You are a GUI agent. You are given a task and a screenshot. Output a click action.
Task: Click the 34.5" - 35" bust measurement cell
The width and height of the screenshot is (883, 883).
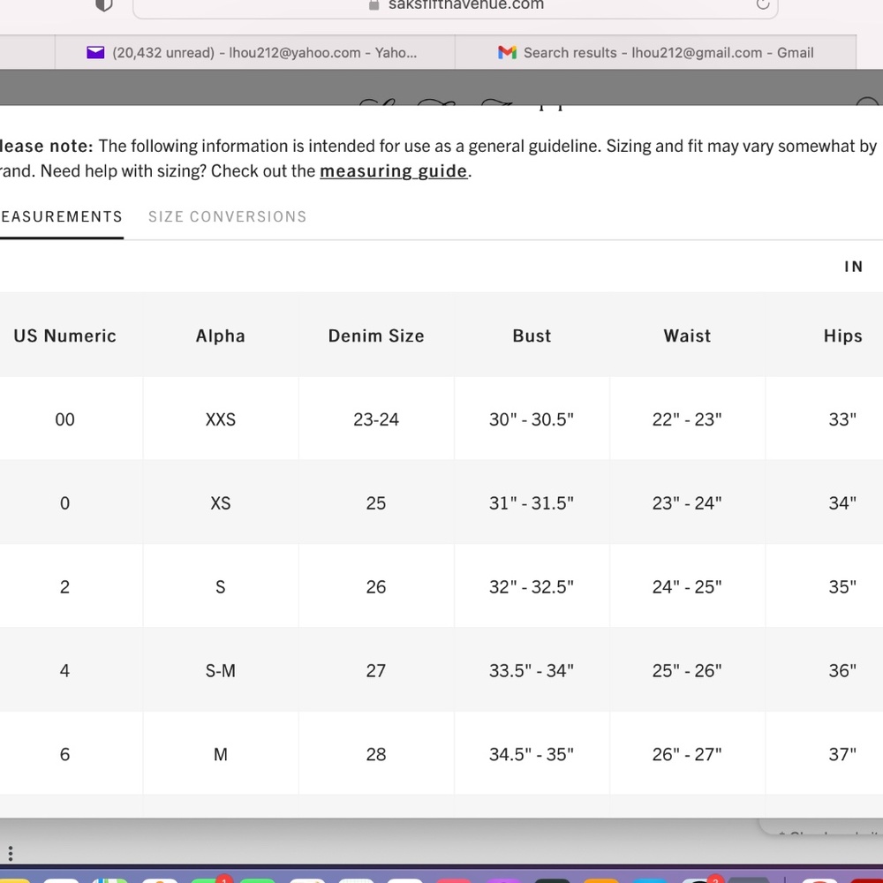(532, 755)
